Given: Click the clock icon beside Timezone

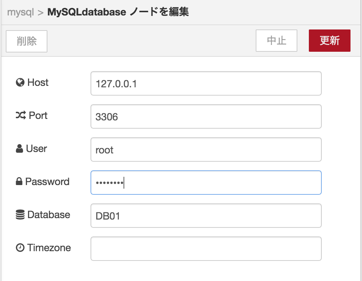Looking at the screenshot, I should 20,248.
